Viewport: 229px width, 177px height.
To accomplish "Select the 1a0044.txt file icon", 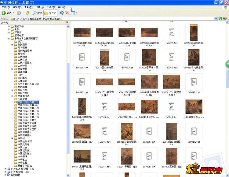I will [x=172, y=106].
